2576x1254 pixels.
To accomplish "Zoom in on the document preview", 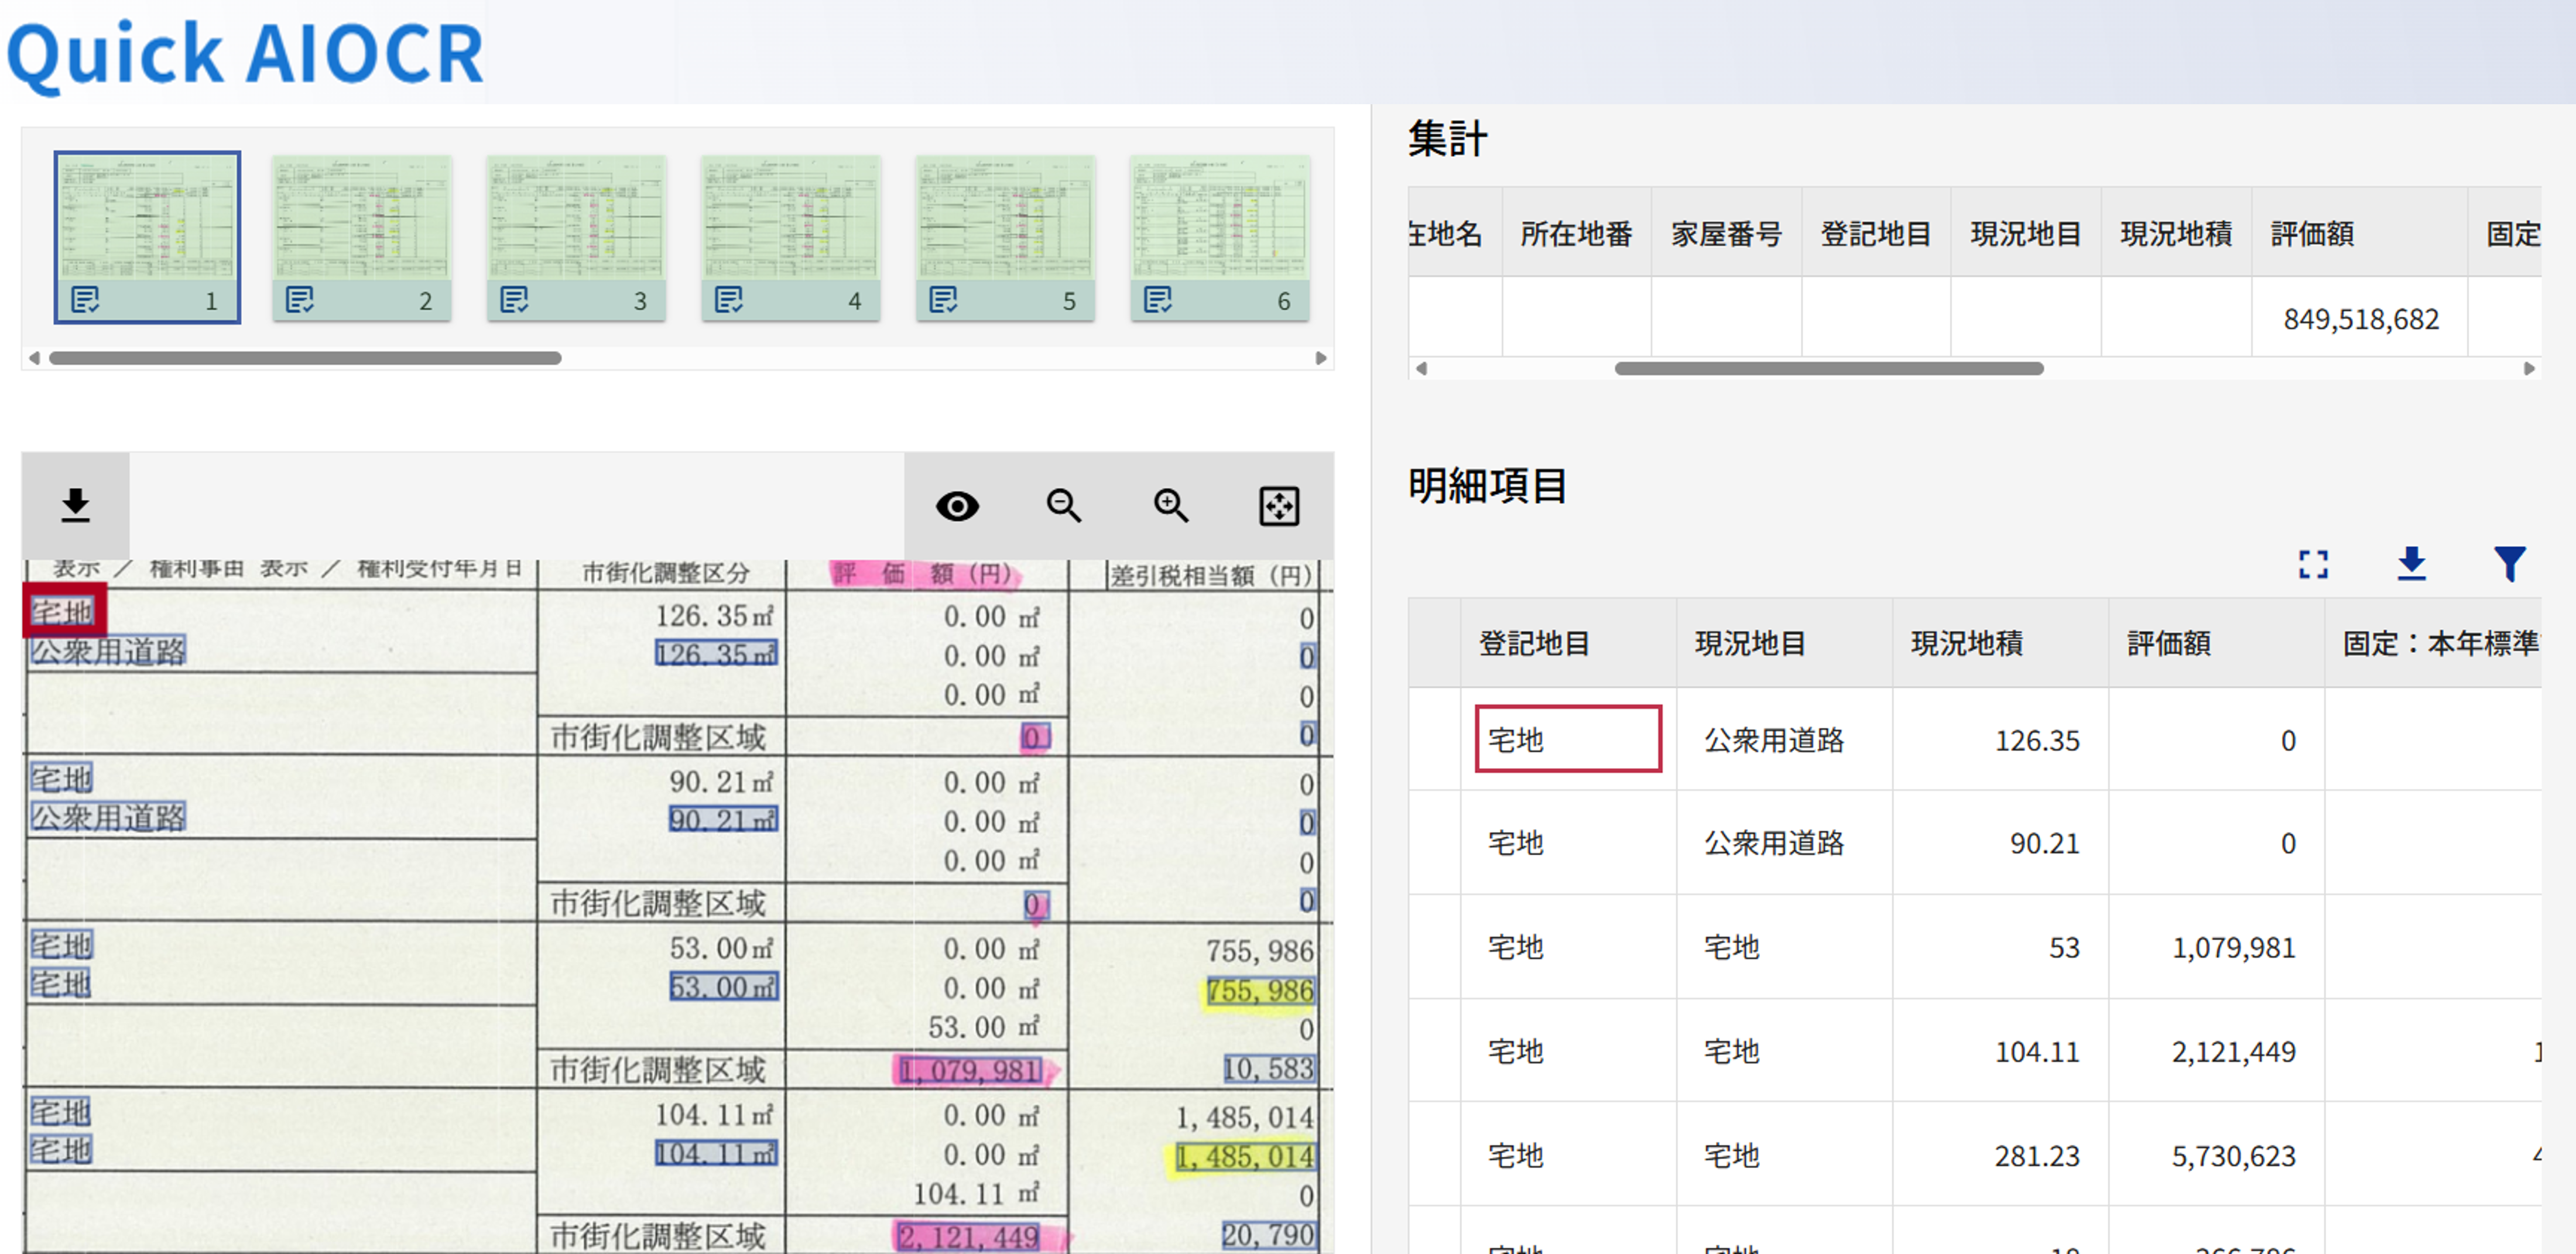I will pyautogui.click(x=1171, y=506).
